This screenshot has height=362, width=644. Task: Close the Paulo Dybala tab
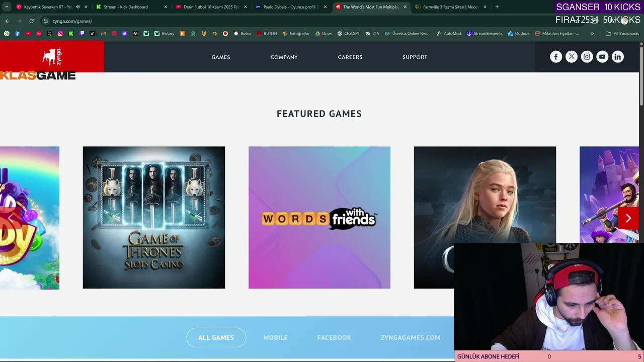click(x=326, y=7)
